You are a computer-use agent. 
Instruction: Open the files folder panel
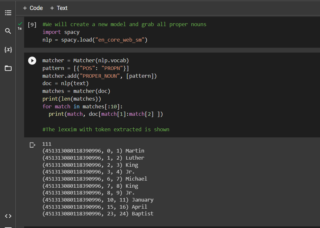coord(8,68)
